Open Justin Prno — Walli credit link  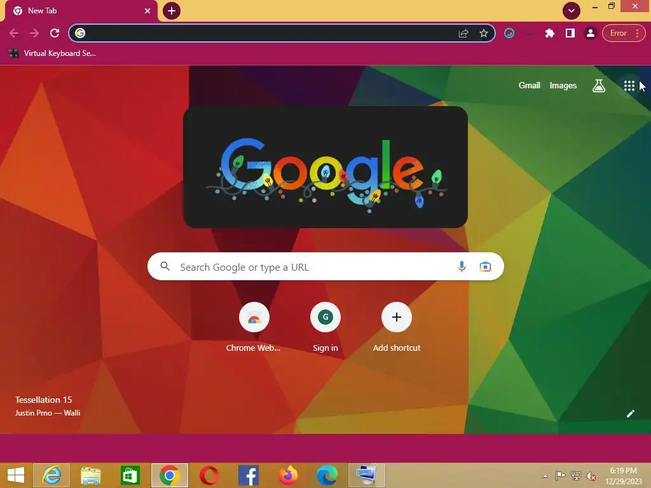tap(48, 413)
